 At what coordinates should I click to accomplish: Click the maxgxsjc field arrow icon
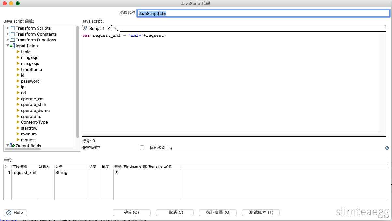(x=18, y=63)
